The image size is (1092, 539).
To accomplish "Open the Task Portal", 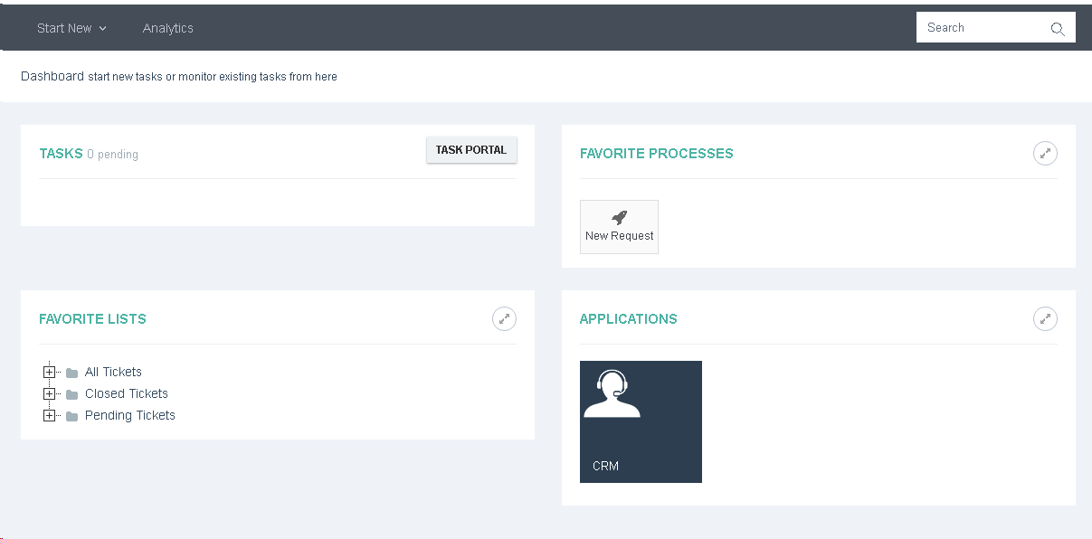I will click(471, 150).
